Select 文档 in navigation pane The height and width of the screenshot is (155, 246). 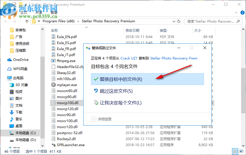pos(19,106)
